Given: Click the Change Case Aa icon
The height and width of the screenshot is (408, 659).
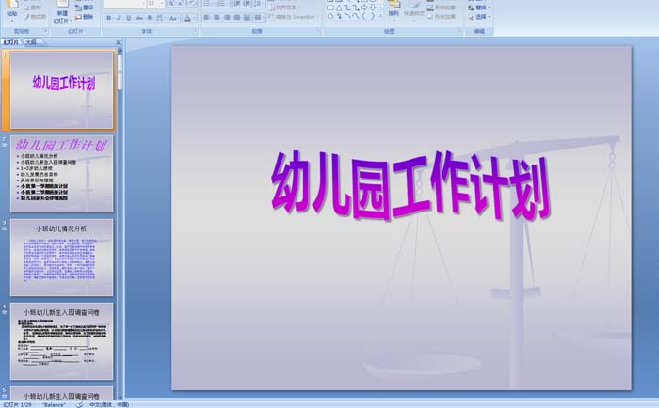Looking at the screenshot, I should tap(173, 18).
